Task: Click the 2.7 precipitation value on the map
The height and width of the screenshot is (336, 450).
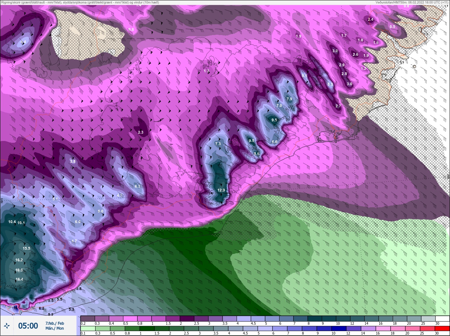Action: (x=338, y=106)
